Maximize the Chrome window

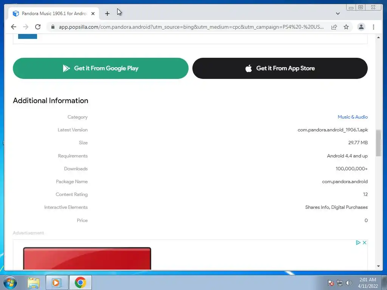click(361, 8)
